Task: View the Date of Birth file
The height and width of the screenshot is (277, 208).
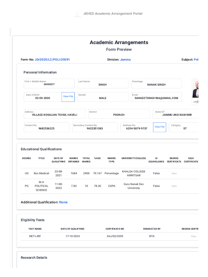Action: pyautogui.click(x=68, y=97)
